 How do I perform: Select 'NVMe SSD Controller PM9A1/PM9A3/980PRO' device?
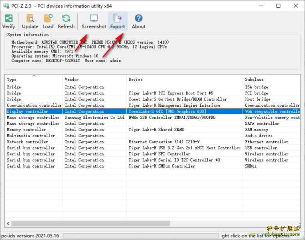(x=172, y=118)
